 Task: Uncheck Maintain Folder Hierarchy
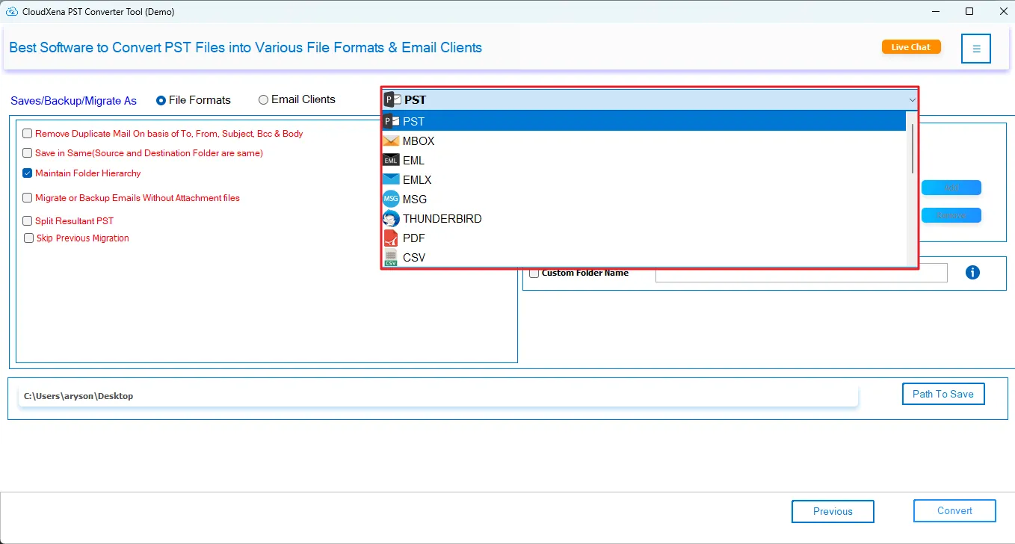(28, 173)
